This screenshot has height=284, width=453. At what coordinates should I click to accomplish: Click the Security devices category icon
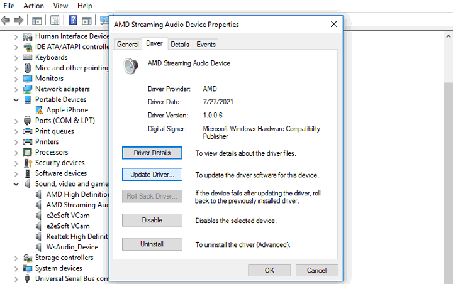28,163
